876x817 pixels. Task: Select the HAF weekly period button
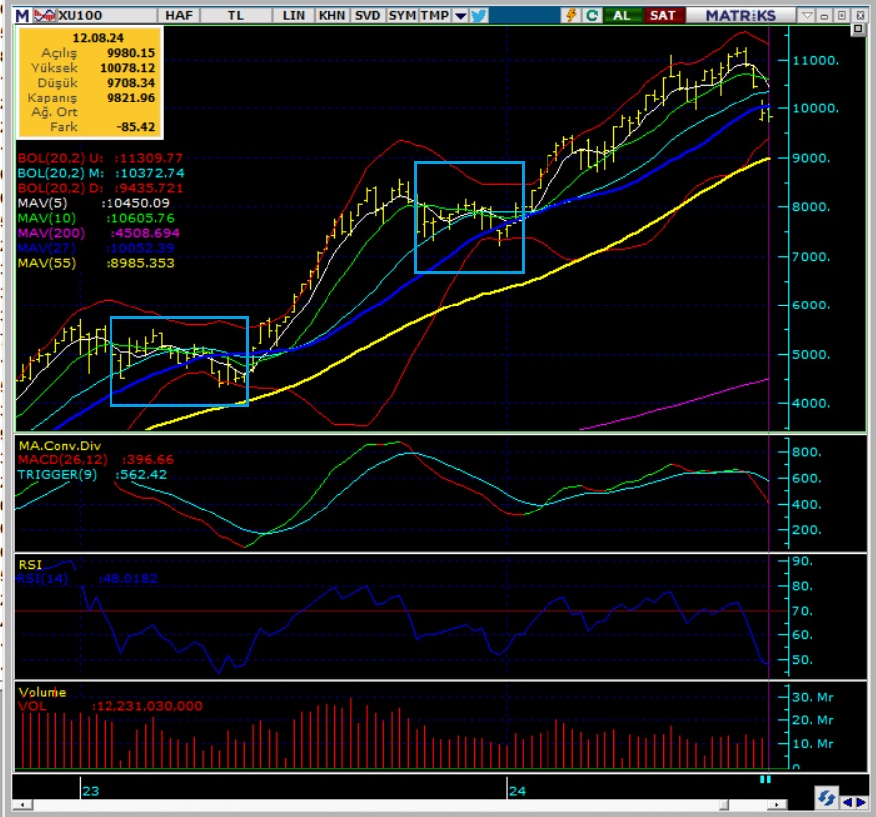coord(179,15)
